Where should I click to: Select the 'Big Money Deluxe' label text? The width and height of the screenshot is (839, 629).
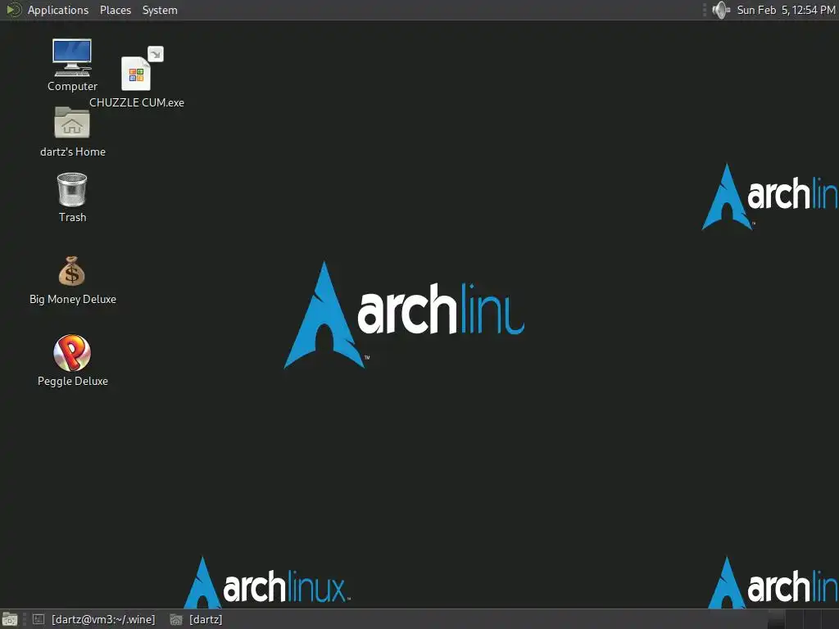[x=73, y=300]
